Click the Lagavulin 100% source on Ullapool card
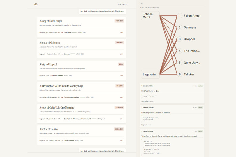This screenshot has height=157, width=236. pyautogui.click(x=44, y=75)
